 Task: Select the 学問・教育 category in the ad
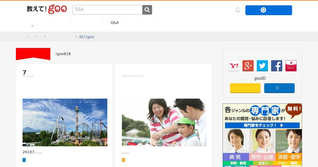pos(238,163)
